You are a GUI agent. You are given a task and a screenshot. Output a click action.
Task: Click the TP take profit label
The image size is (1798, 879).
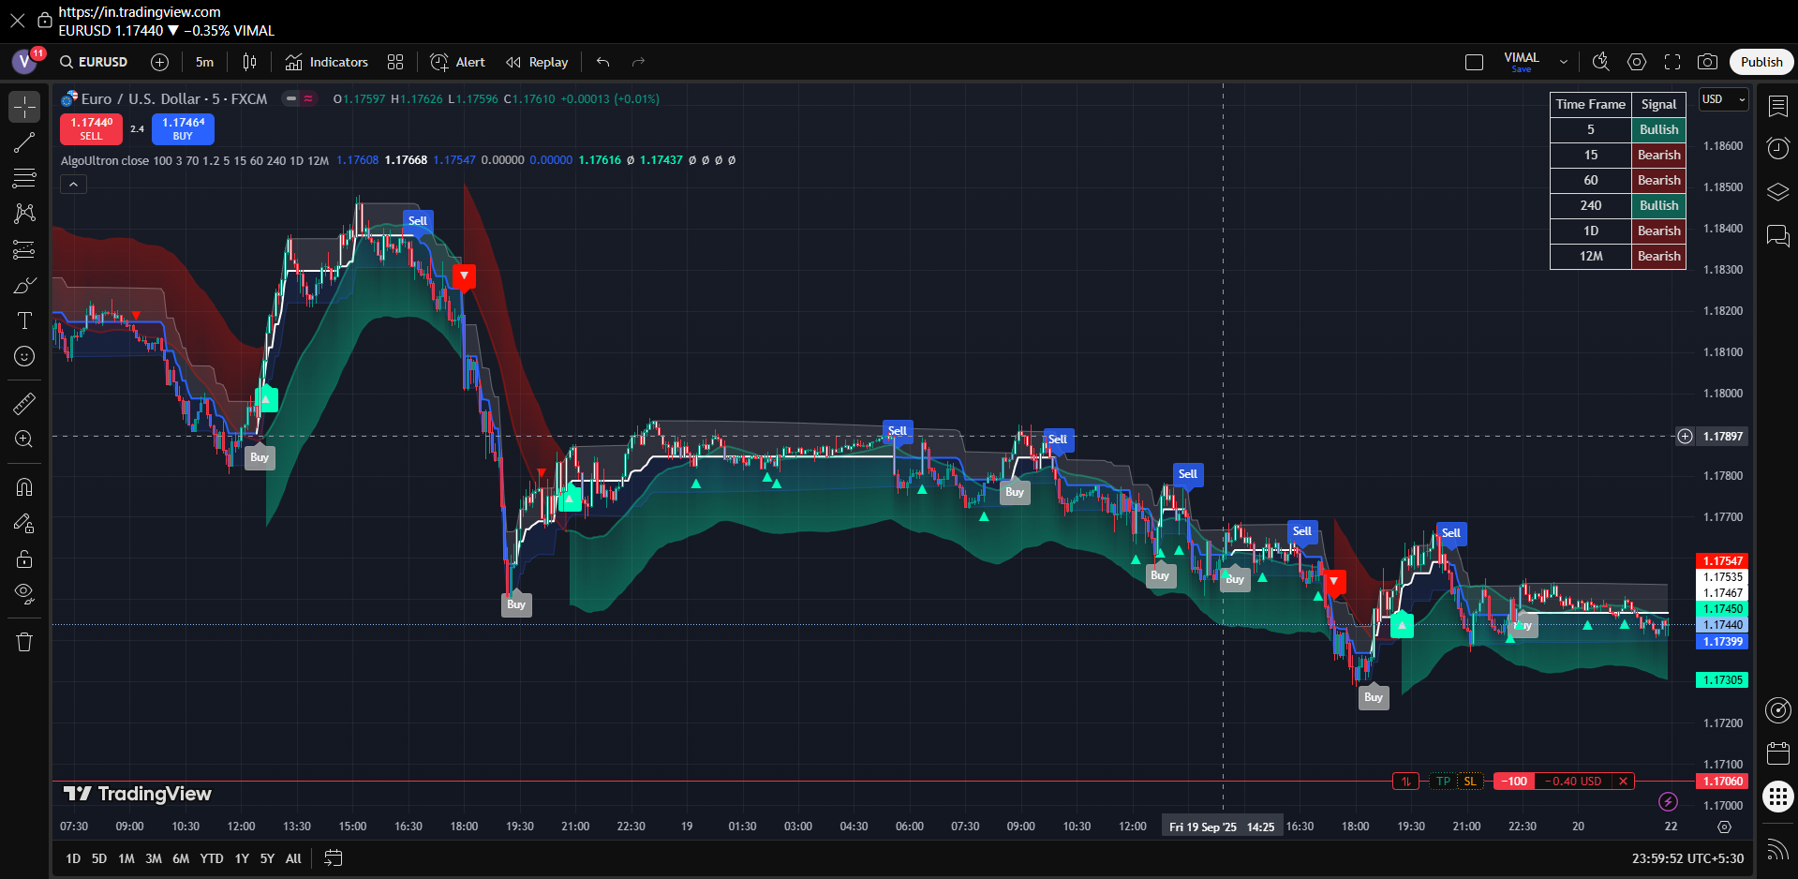click(x=1443, y=782)
